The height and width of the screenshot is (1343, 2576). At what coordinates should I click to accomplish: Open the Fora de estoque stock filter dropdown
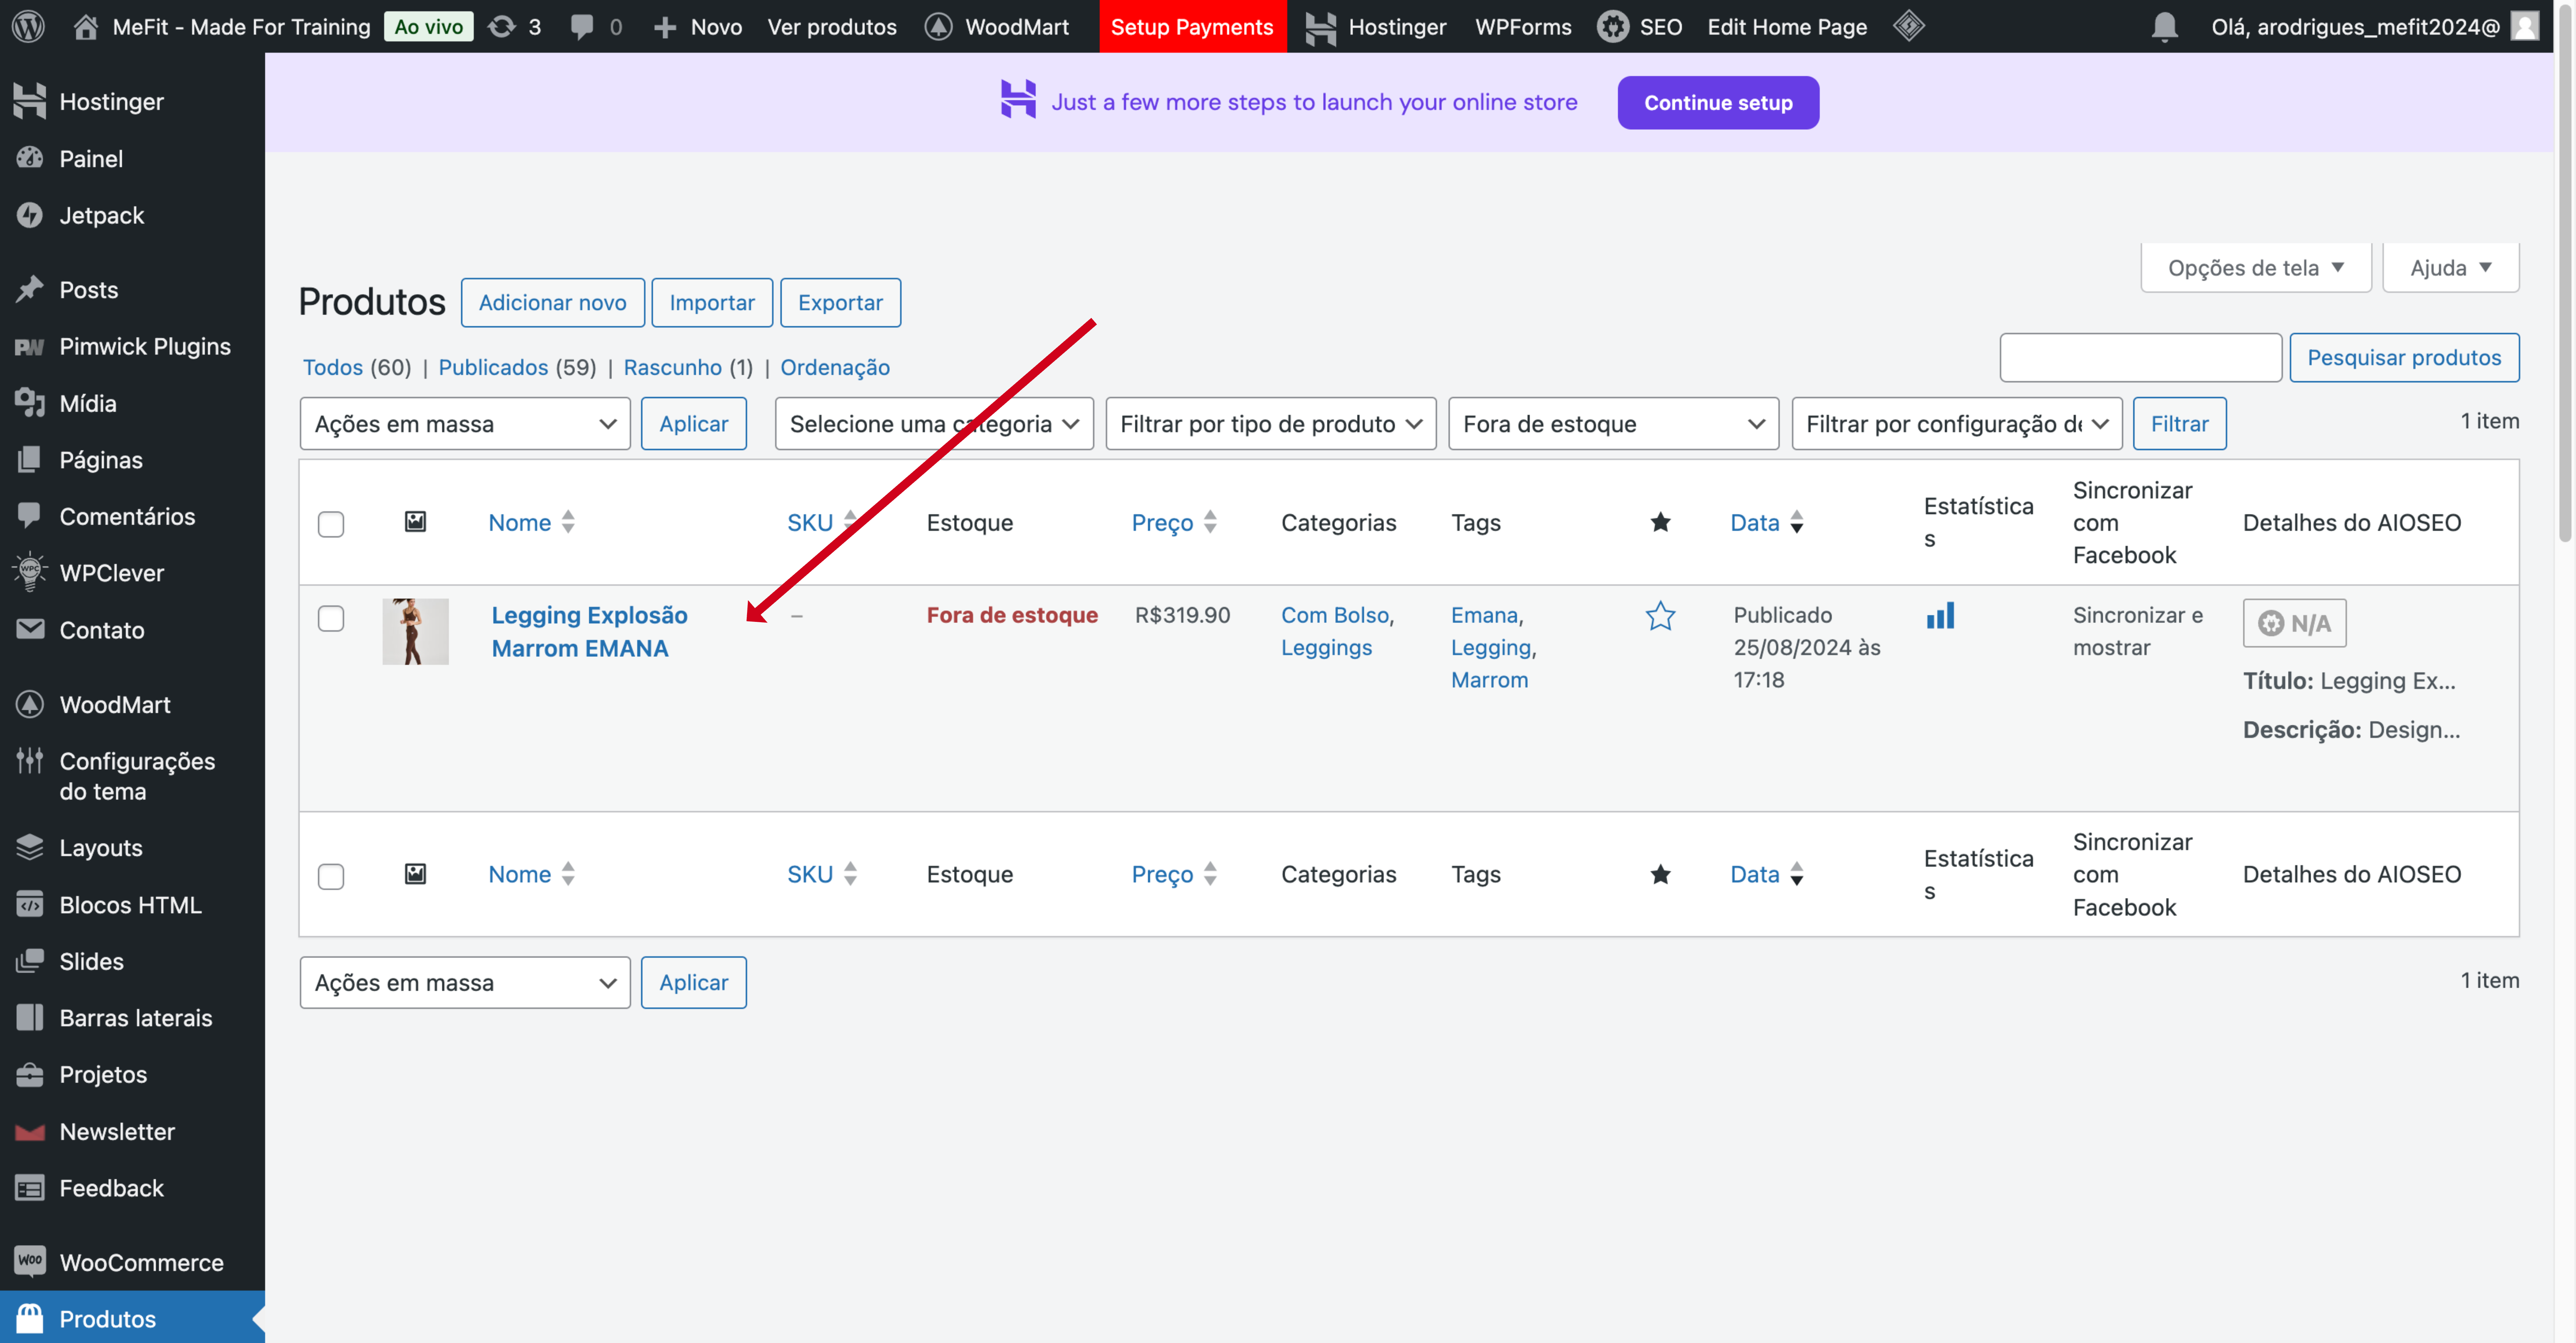pos(1614,424)
